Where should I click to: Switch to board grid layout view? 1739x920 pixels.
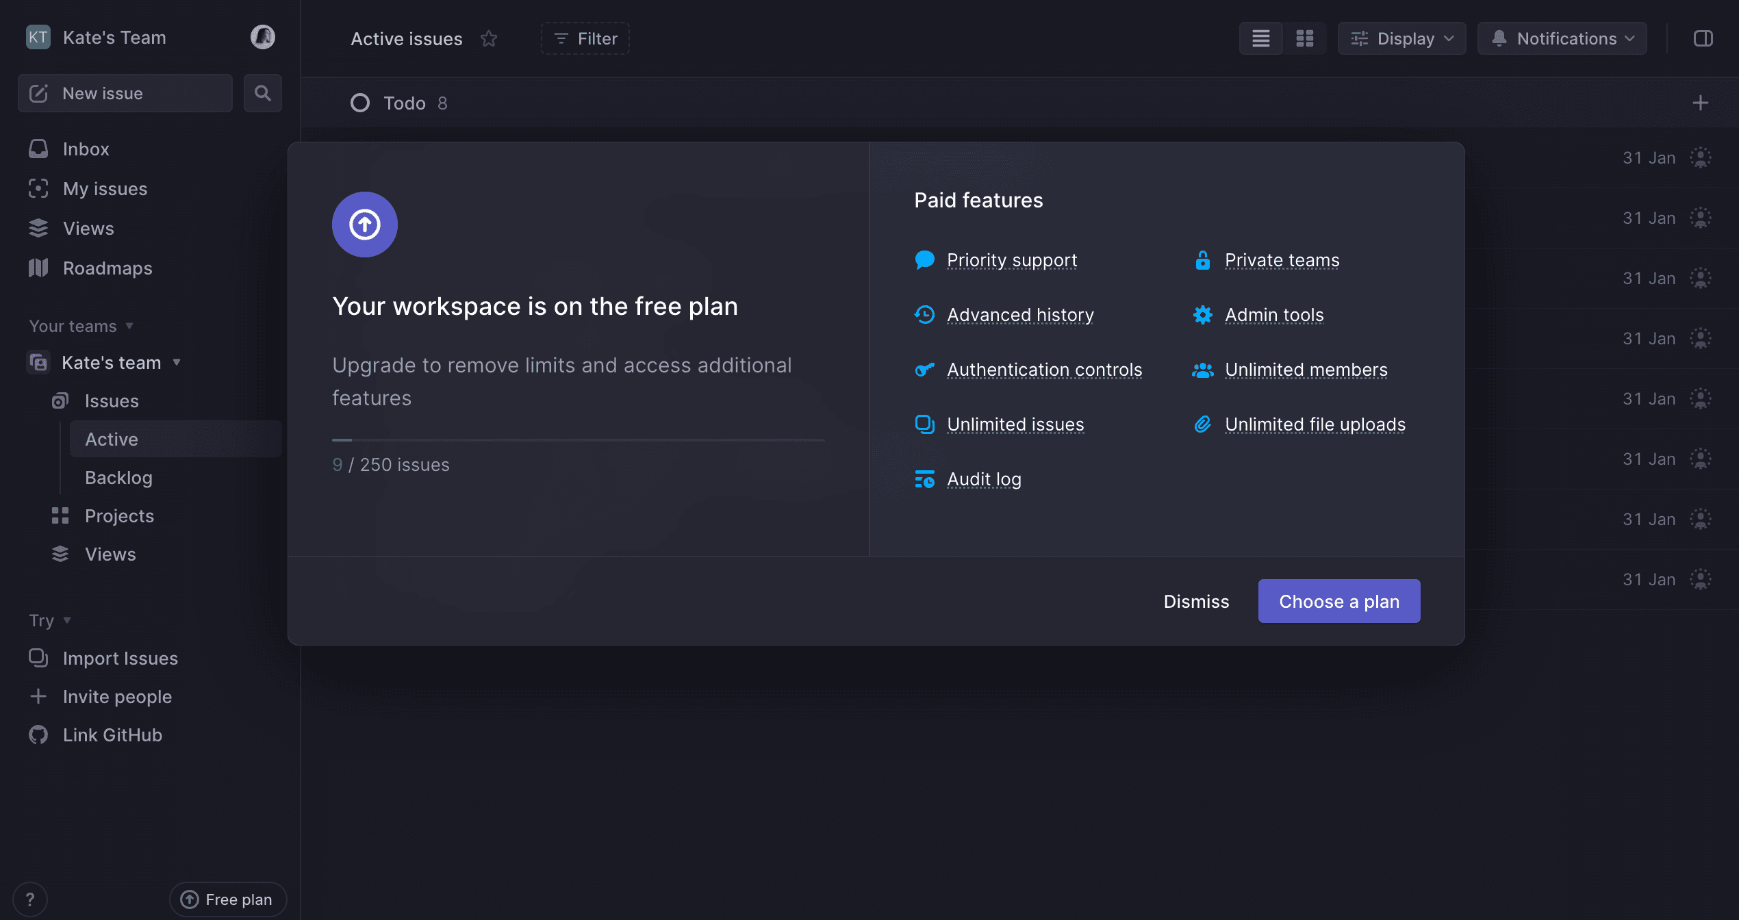tap(1304, 39)
